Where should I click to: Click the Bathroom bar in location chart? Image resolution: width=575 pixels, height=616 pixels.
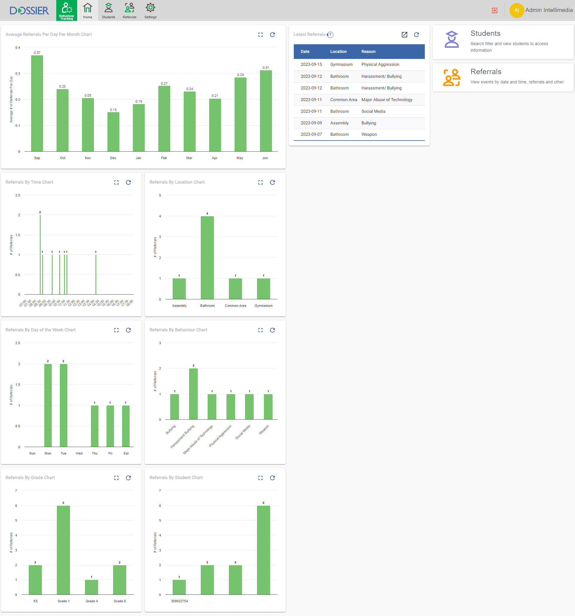coord(207,257)
